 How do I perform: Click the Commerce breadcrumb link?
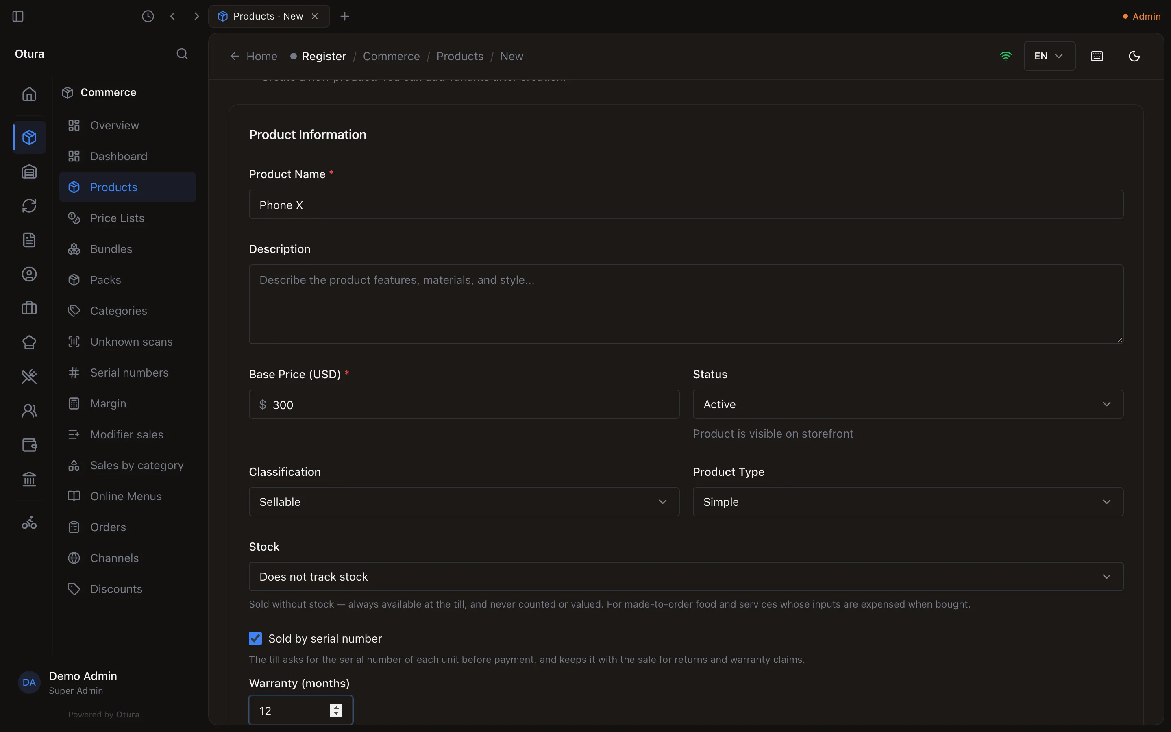391,56
